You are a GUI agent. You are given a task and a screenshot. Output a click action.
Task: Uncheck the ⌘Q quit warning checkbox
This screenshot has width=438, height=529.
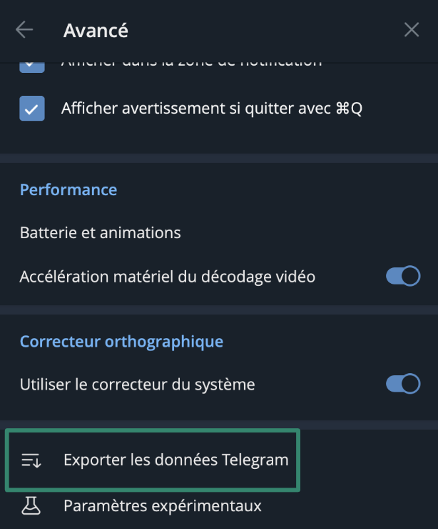[x=32, y=109]
